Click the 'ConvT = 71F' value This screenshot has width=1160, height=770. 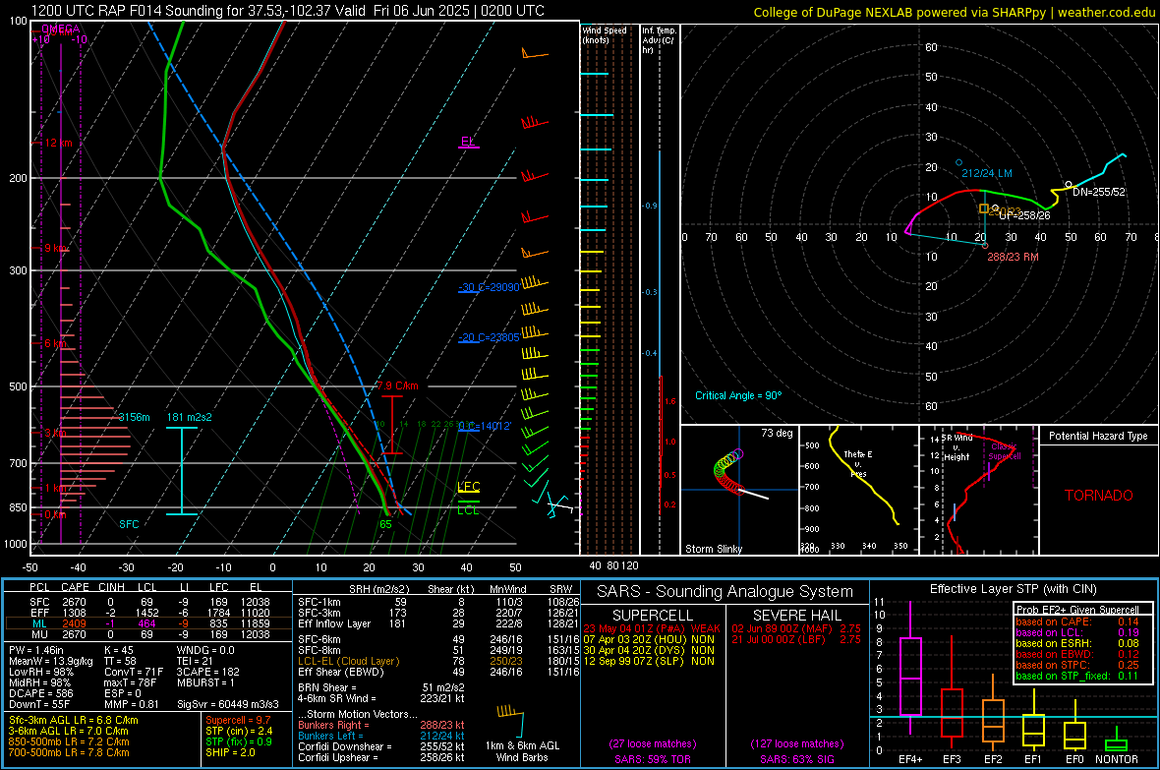pos(134,672)
